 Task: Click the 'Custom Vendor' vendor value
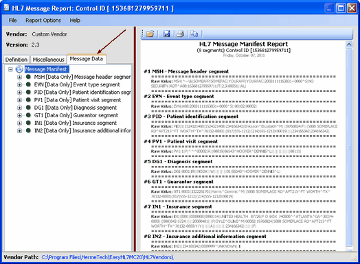point(49,34)
